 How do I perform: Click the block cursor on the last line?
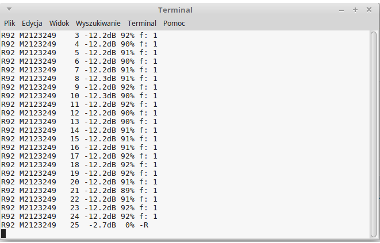click(x=3, y=234)
